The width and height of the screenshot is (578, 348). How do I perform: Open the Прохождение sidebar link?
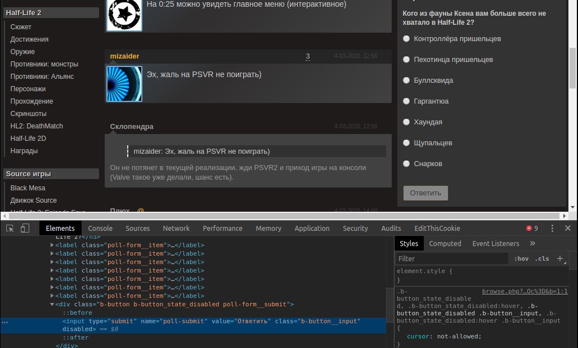(32, 101)
